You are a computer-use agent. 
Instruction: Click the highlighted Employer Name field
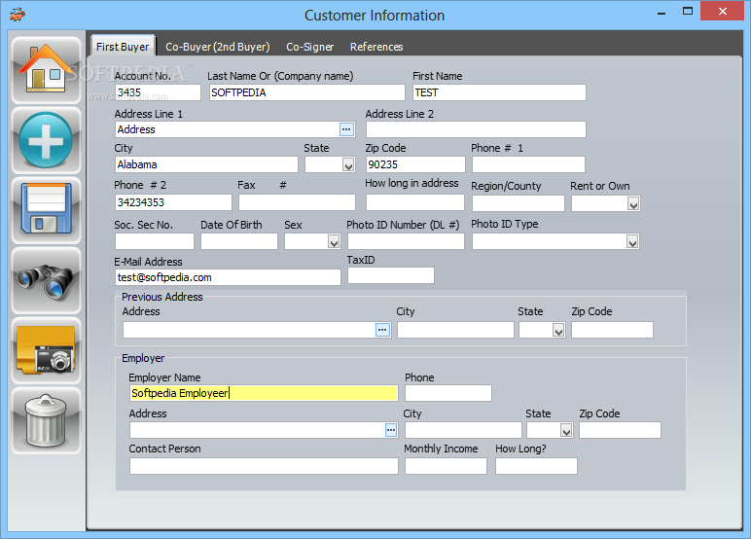click(264, 393)
